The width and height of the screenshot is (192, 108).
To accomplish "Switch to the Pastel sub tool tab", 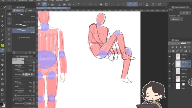I will (30, 11).
